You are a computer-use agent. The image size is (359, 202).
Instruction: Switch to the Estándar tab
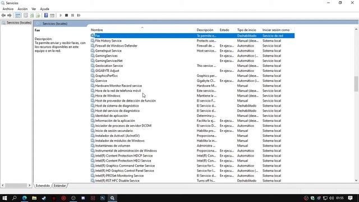[60, 186]
